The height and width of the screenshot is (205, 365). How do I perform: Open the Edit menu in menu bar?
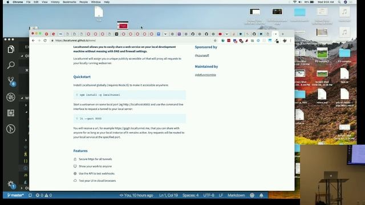point(36,2)
